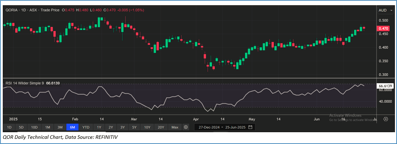Viewport: 397px width, 144px height.
Task: Click the RSI value 66.6139 in legend
Action: (53, 83)
